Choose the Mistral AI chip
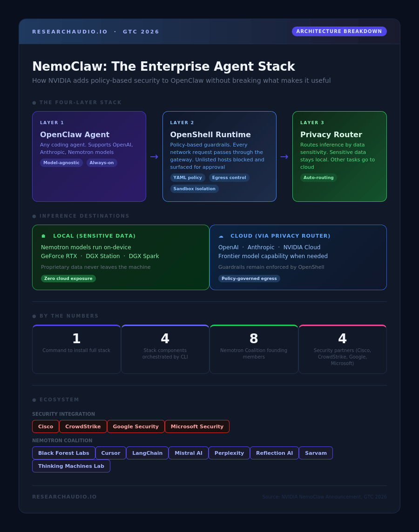This screenshot has width=419, height=532. coord(189,453)
